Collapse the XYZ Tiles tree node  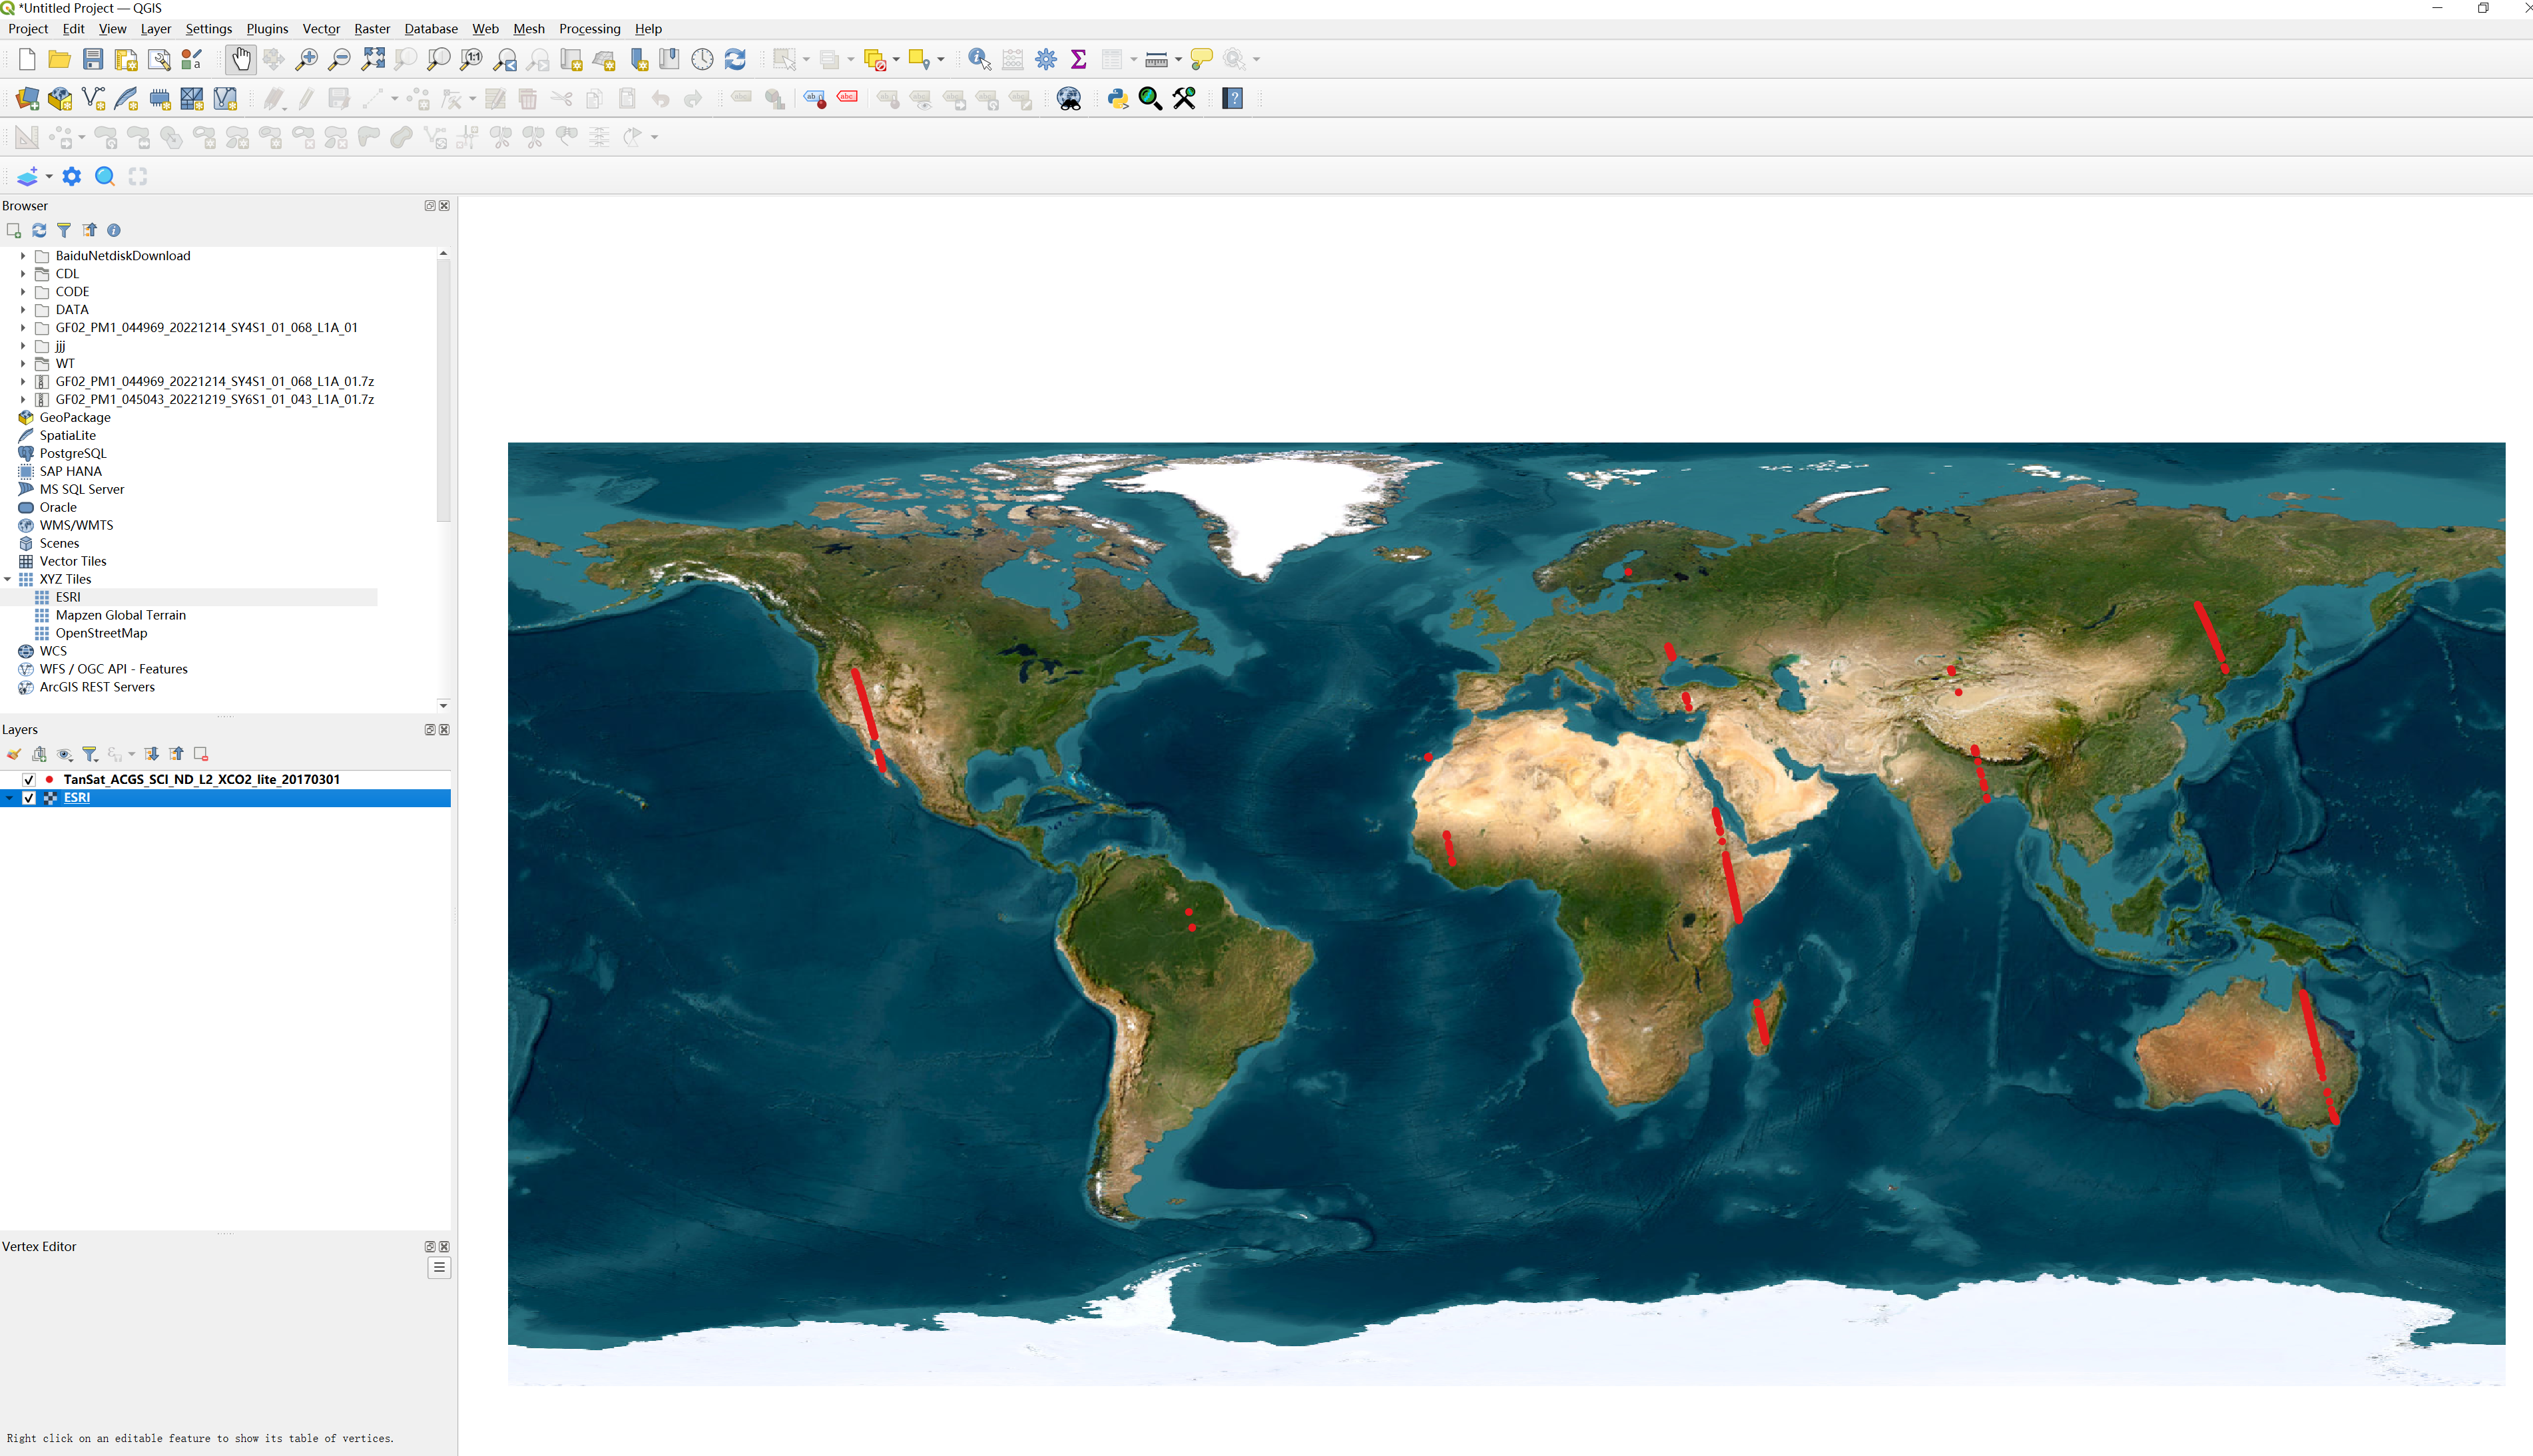coord(8,579)
